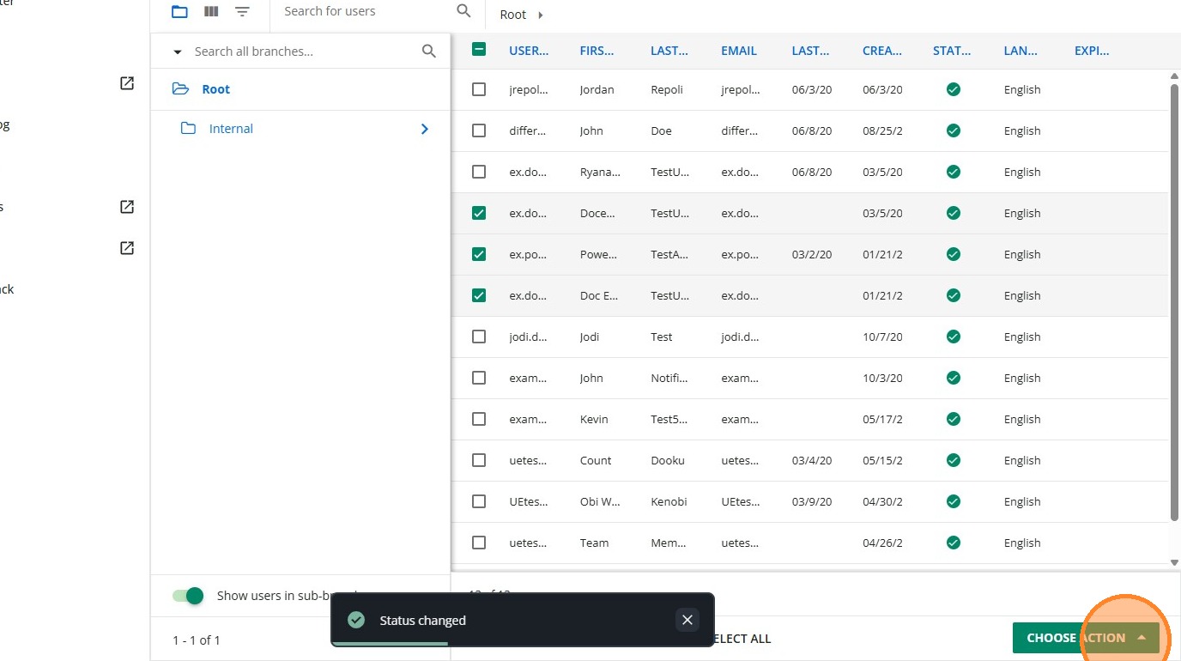Check the box for Count Dooku

[x=479, y=460]
